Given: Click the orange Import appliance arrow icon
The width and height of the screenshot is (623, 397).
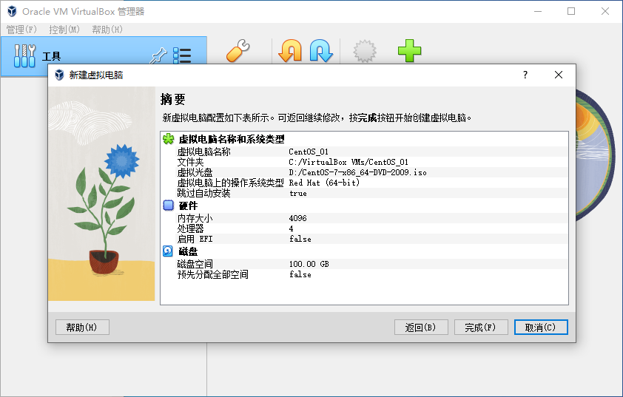Looking at the screenshot, I should pos(290,51).
